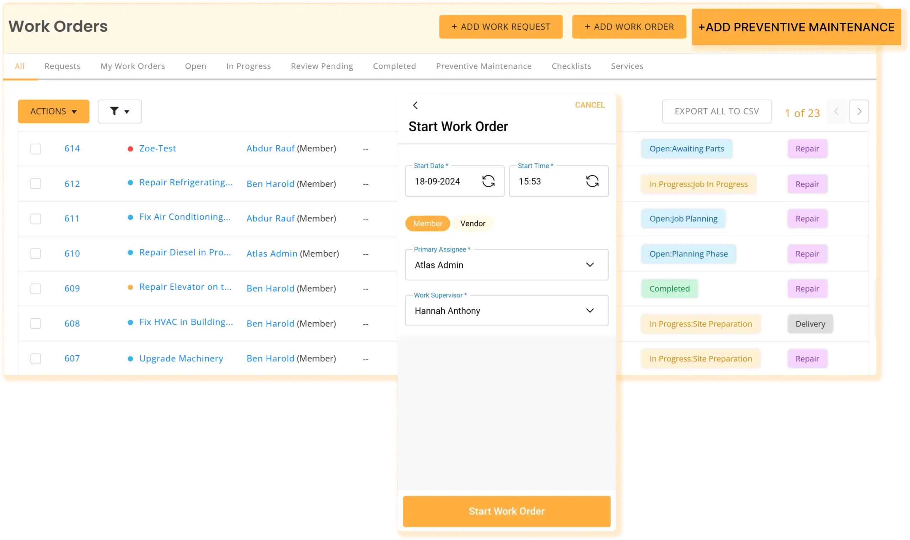Click the orange priority dot on order 609

tap(130, 287)
